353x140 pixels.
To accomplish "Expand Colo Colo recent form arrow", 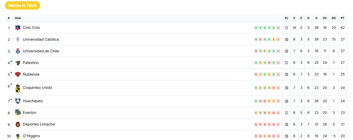I will [x=278, y=28].
